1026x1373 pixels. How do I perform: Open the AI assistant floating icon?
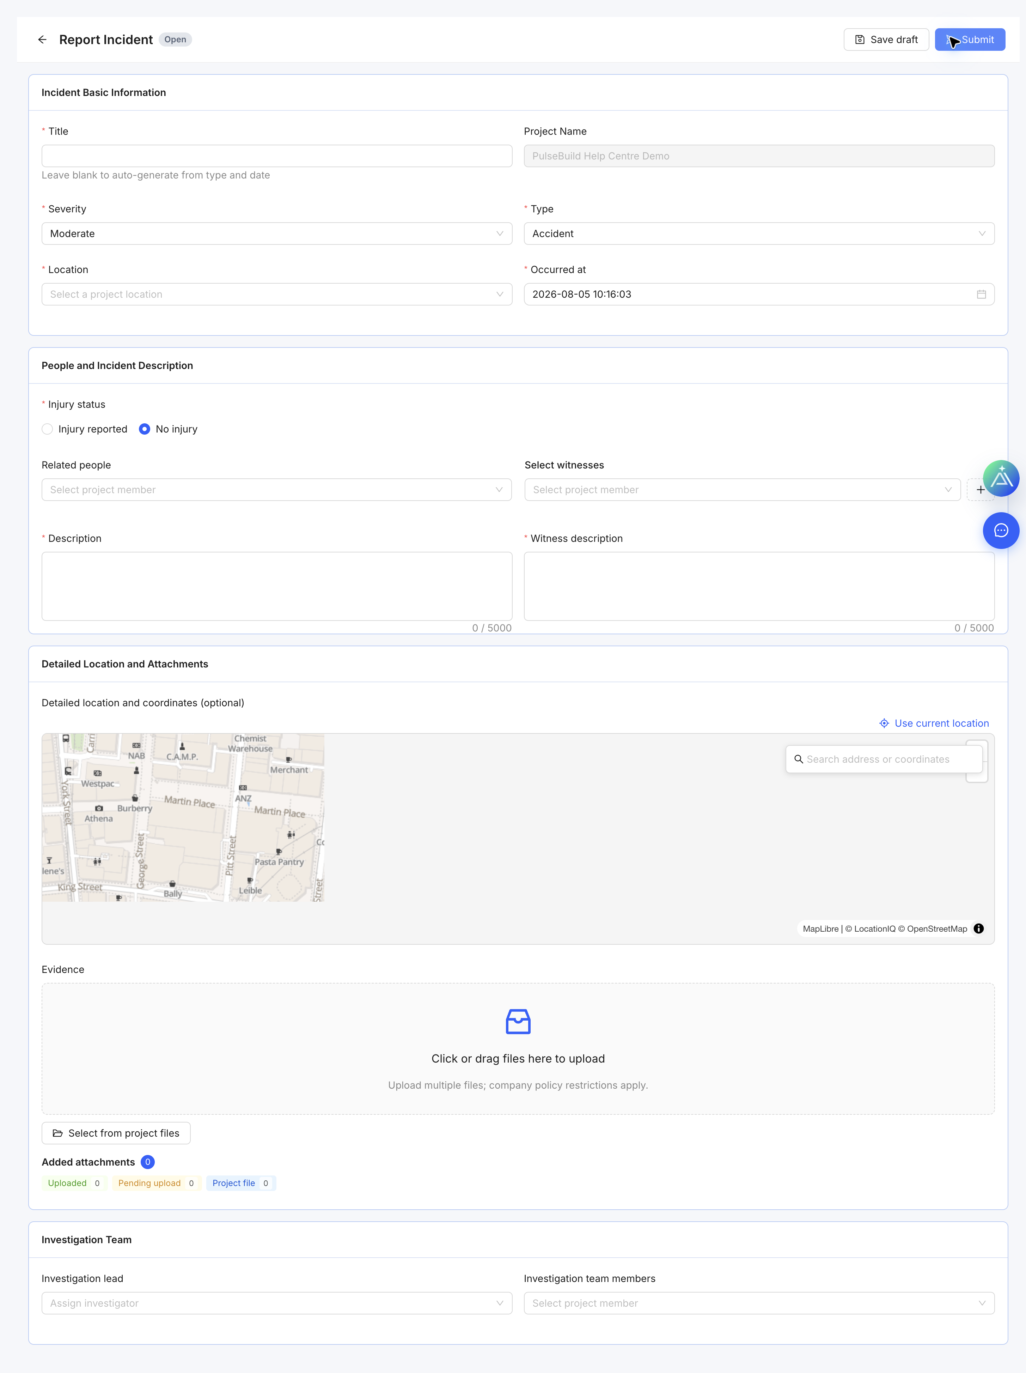pyautogui.click(x=1001, y=478)
